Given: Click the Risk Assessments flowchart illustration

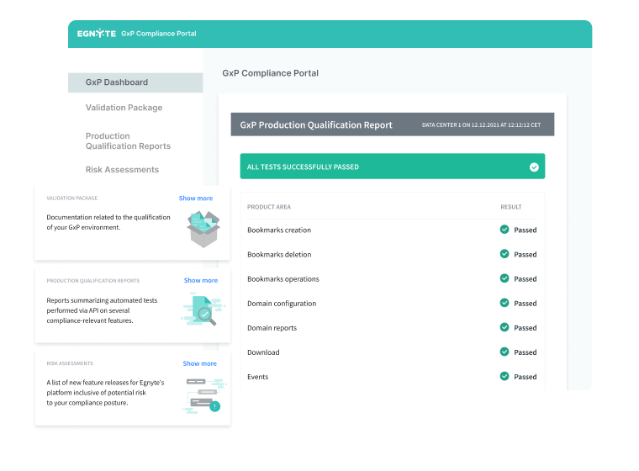Looking at the screenshot, I should [x=202, y=393].
